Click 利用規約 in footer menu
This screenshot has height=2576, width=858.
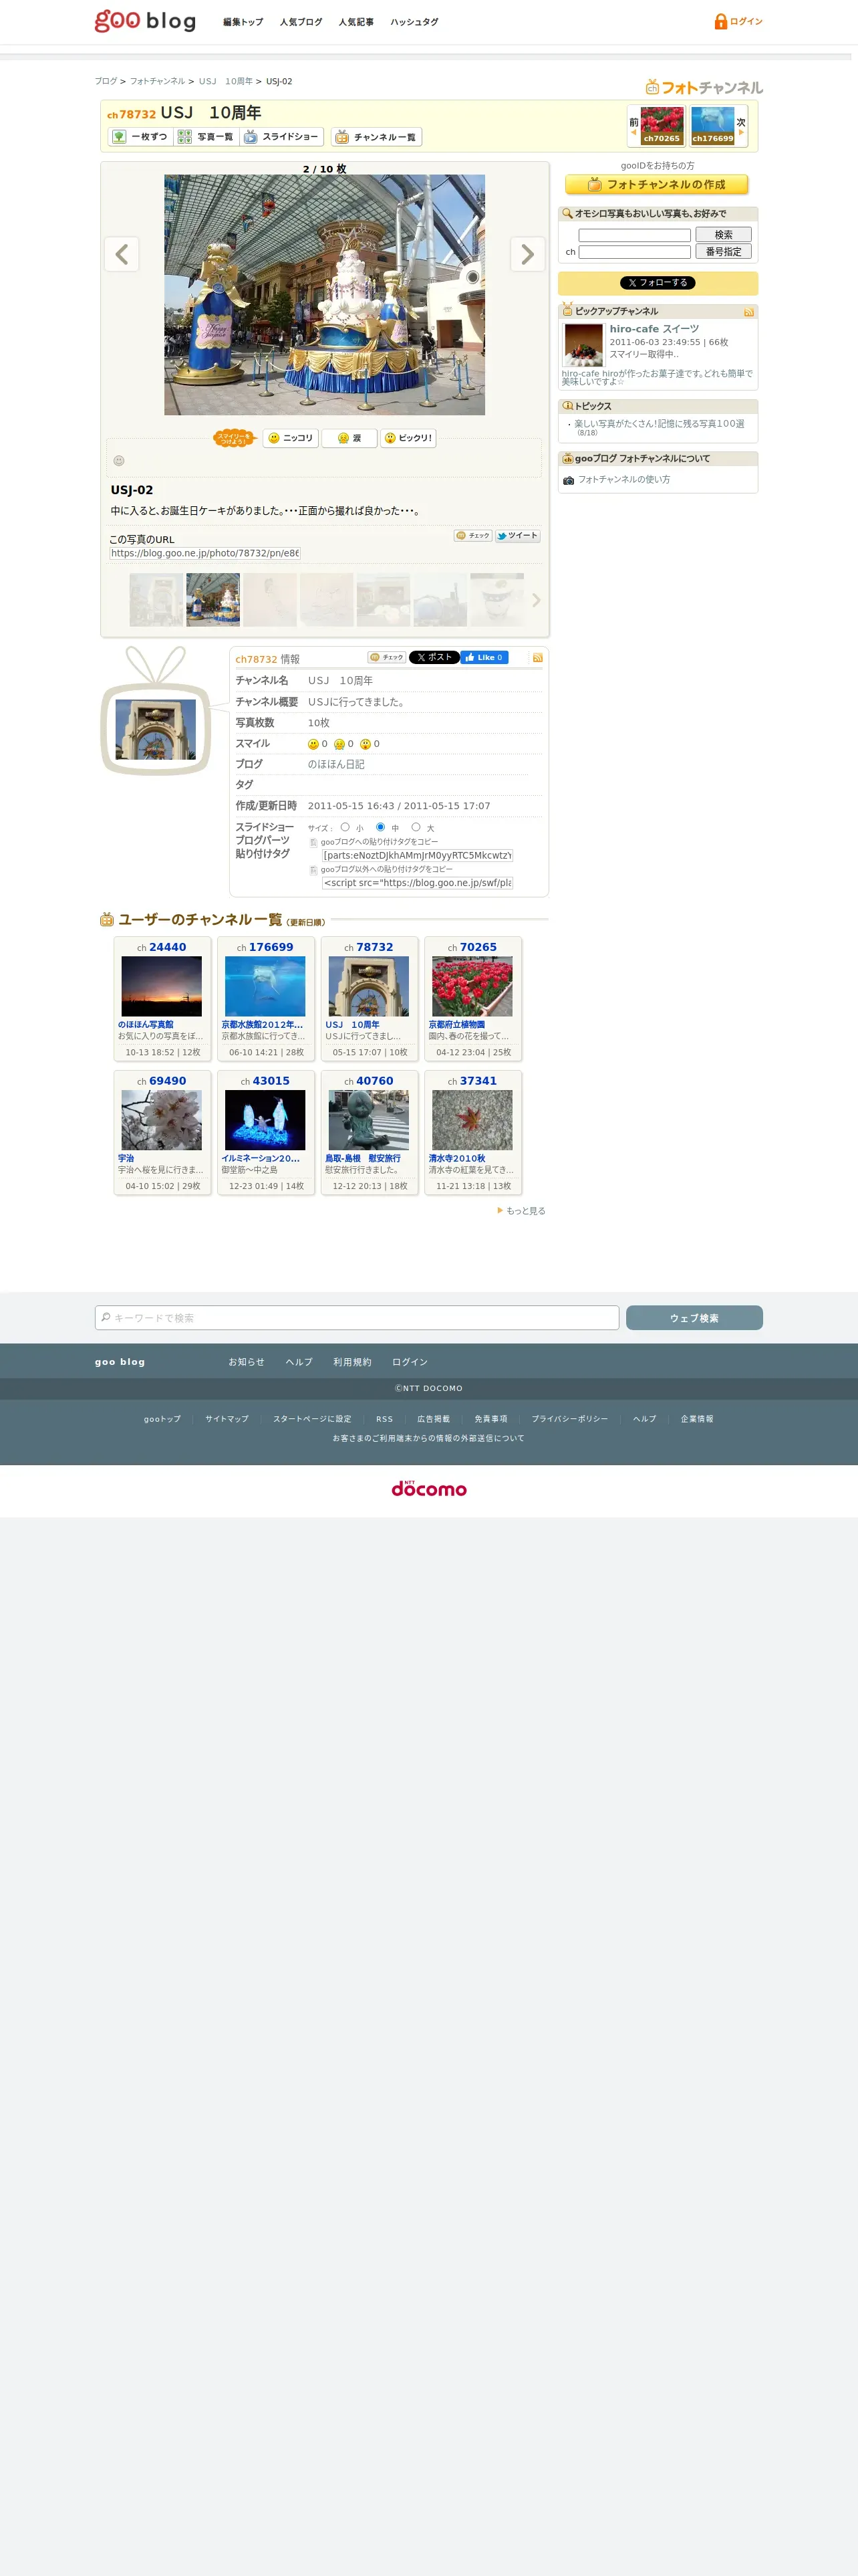(x=351, y=1362)
